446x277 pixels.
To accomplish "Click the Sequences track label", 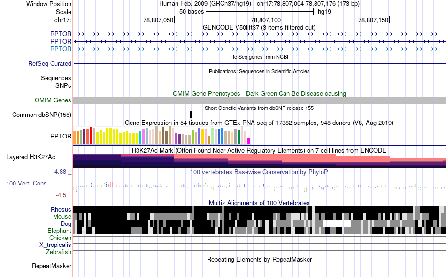I will [x=56, y=78].
